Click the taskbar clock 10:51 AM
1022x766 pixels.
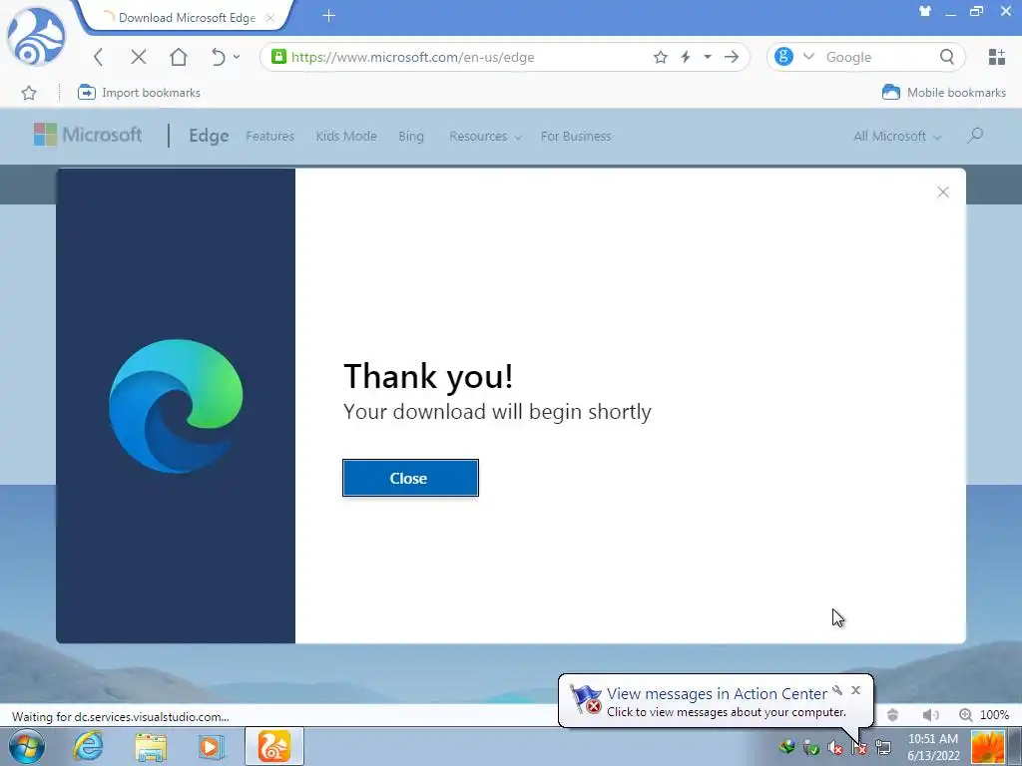[x=933, y=746]
